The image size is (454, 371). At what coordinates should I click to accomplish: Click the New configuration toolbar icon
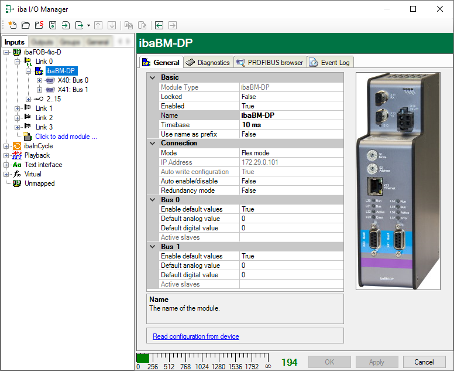point(12,25)
